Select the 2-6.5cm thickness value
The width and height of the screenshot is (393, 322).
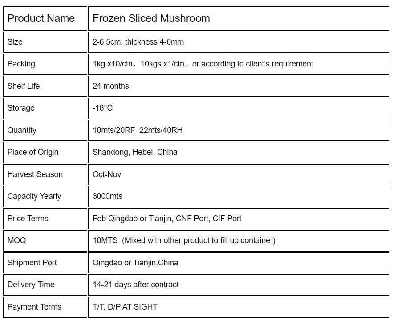click(x=138, y=42)
